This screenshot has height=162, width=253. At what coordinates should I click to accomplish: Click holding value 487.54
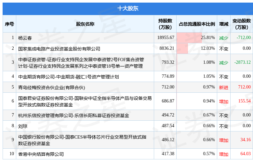168,126
